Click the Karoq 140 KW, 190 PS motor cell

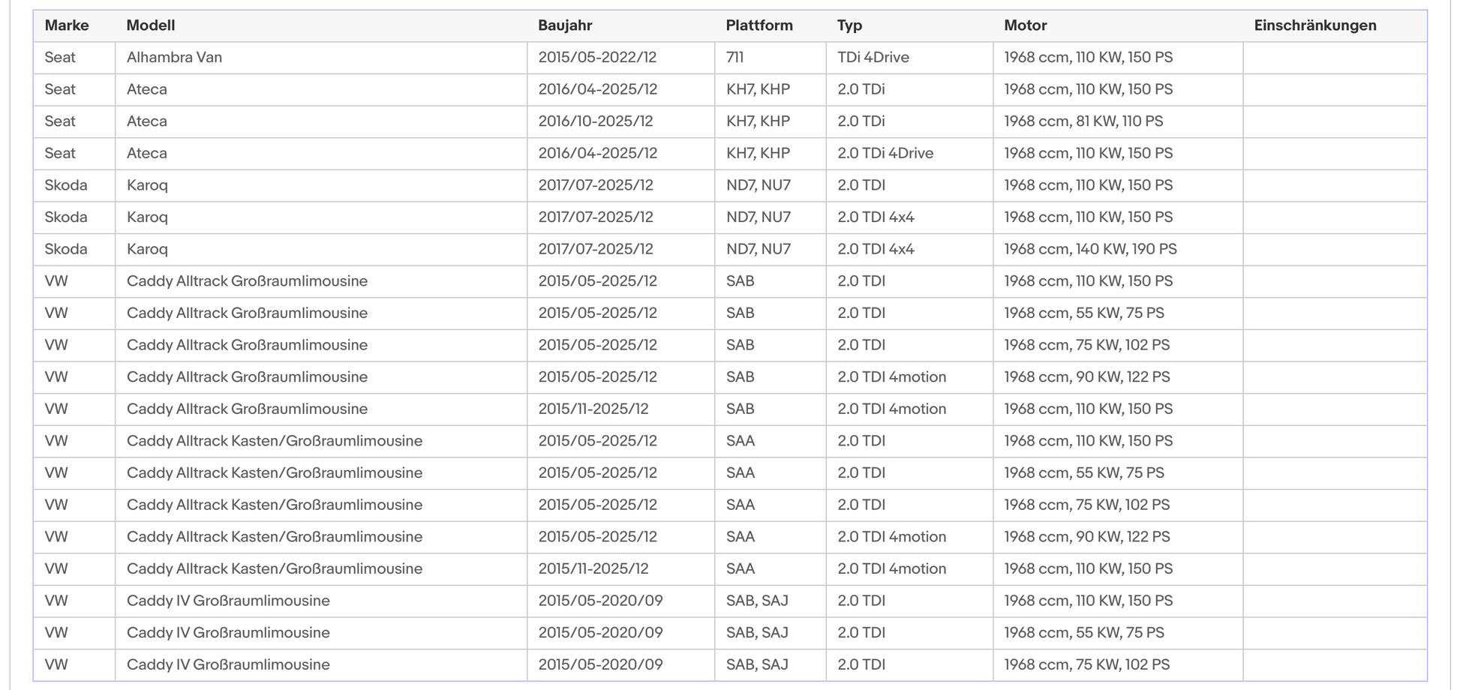1118,250
